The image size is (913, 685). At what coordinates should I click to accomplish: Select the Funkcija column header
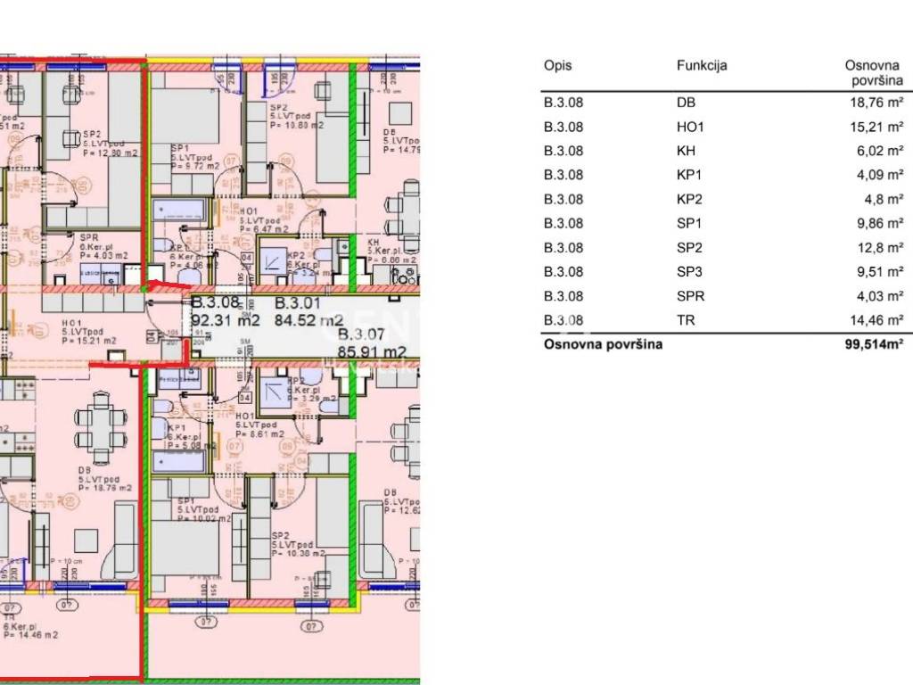click(702, 66)
